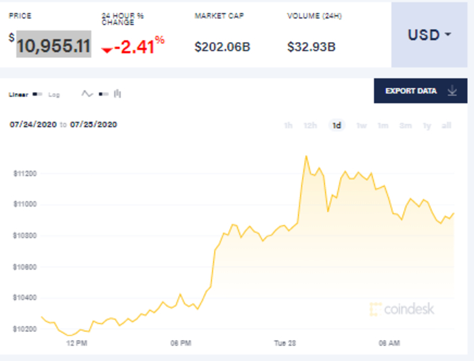Select the Linear scale label
Viewport: 474px width, 361px height.
(18, 95)
